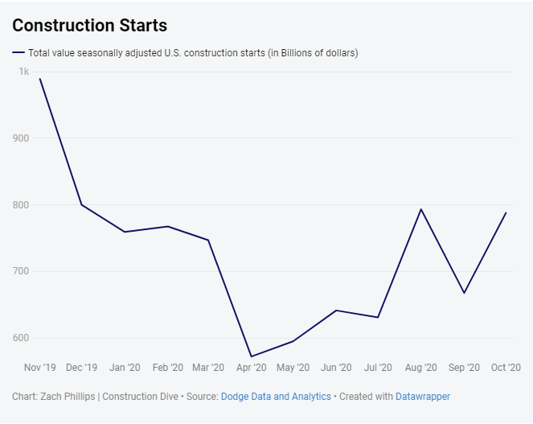Image resolution: width=533 pixels, height=424 pixels.
Task: Click the legend text about construction starts
Action: click(x=193, y=53)
